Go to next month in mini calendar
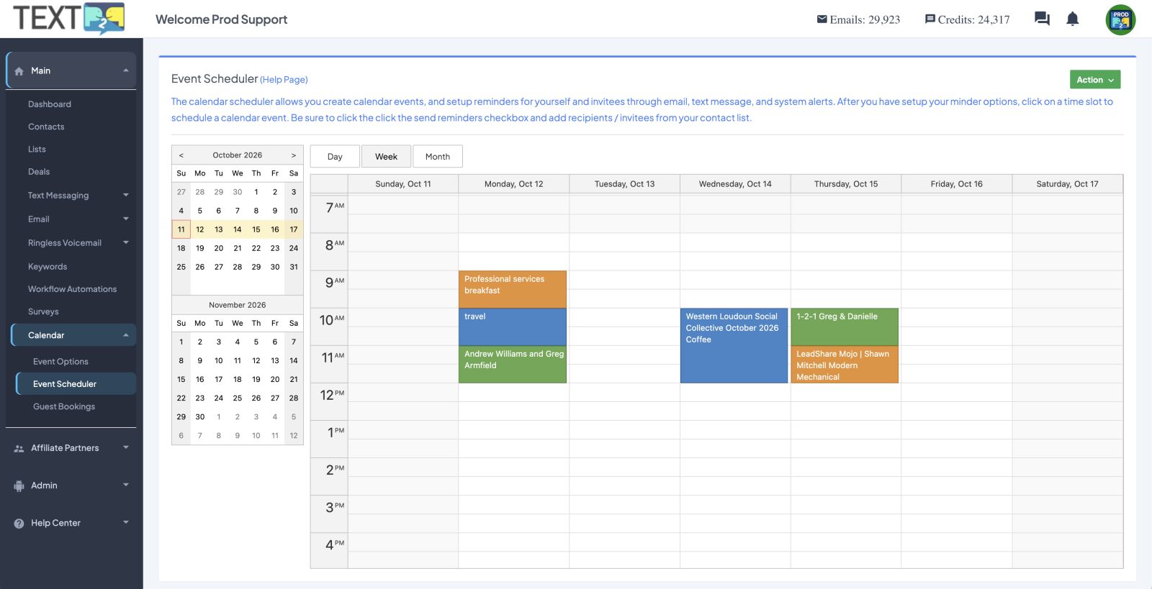The image size is (1152, 589). [293, 155]
